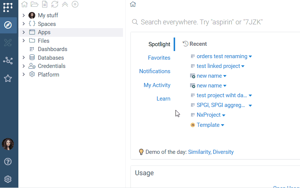This screenshot has height=188, width=300.
Task: Open dropdown arrow next to NxProject
Action: 224,115
